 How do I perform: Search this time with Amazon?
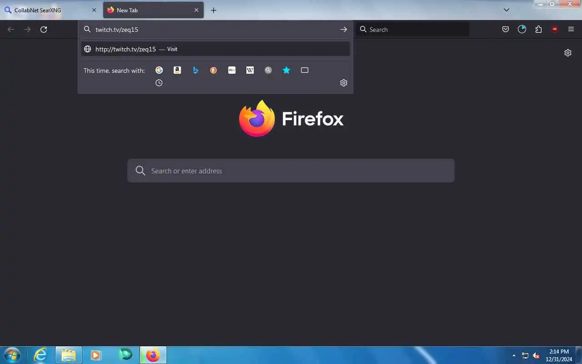point(177,70)
